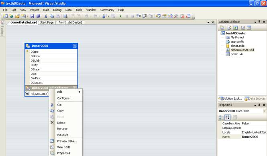Open the Debug menu

pos(57,10)
